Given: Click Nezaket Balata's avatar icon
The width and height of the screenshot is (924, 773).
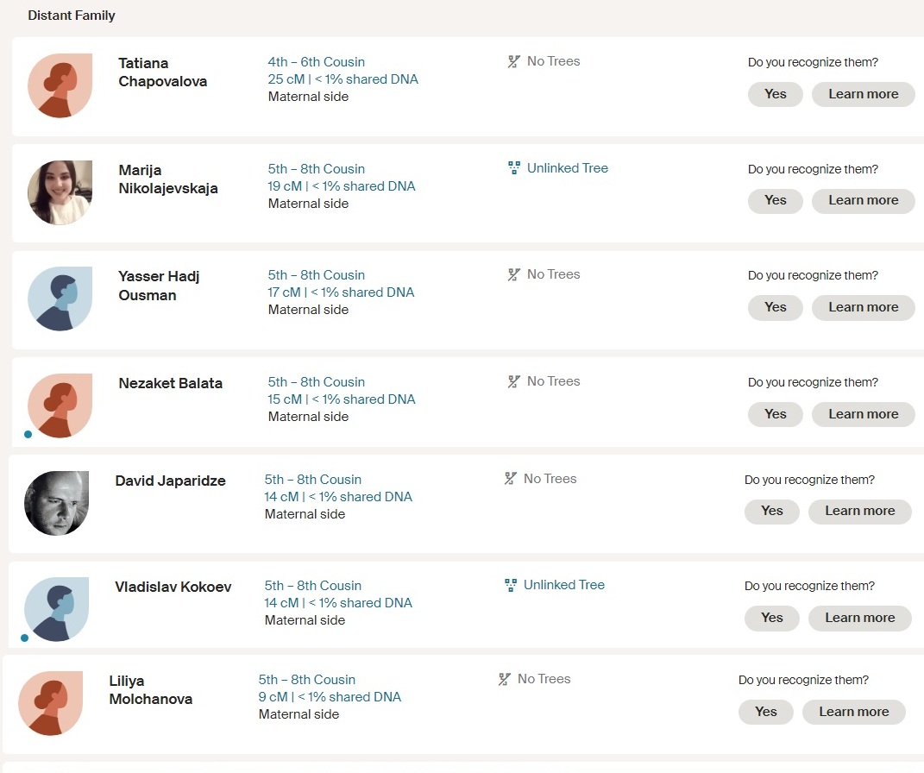Looking at the screenshot, I should click(60, 405).
